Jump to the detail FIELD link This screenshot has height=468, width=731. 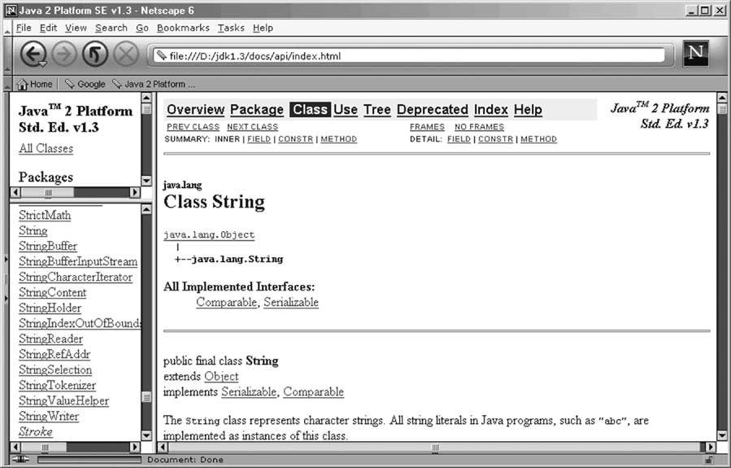click(x=459, y=139)
